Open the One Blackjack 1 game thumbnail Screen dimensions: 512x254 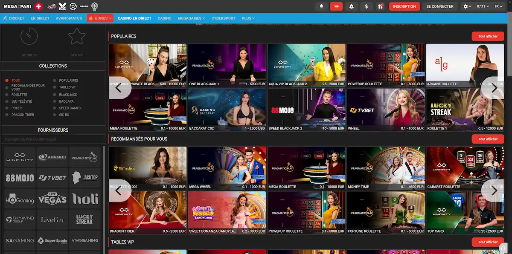pyautogui.click(x=227, y=65)
